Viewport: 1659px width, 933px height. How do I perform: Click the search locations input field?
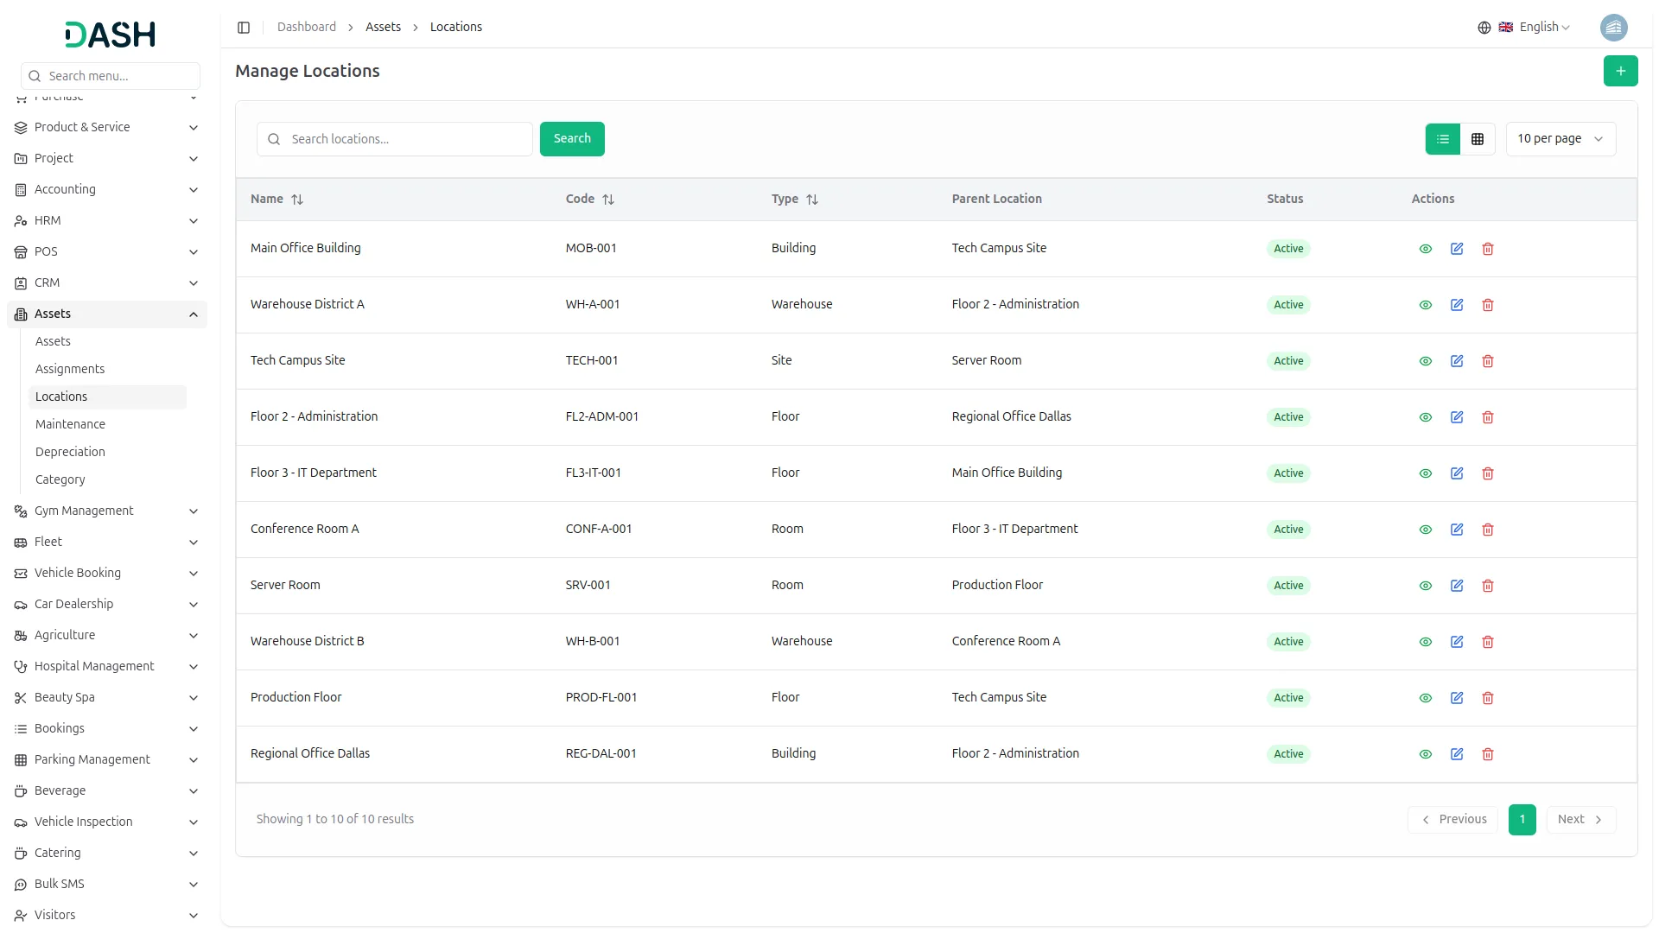coord(394,138)
